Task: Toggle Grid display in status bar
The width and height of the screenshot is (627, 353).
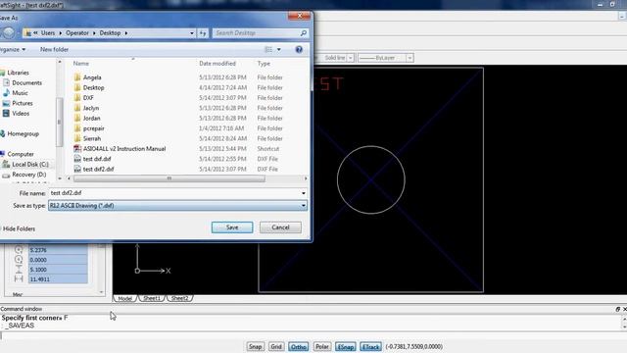Action: click(x=276, y=346)
